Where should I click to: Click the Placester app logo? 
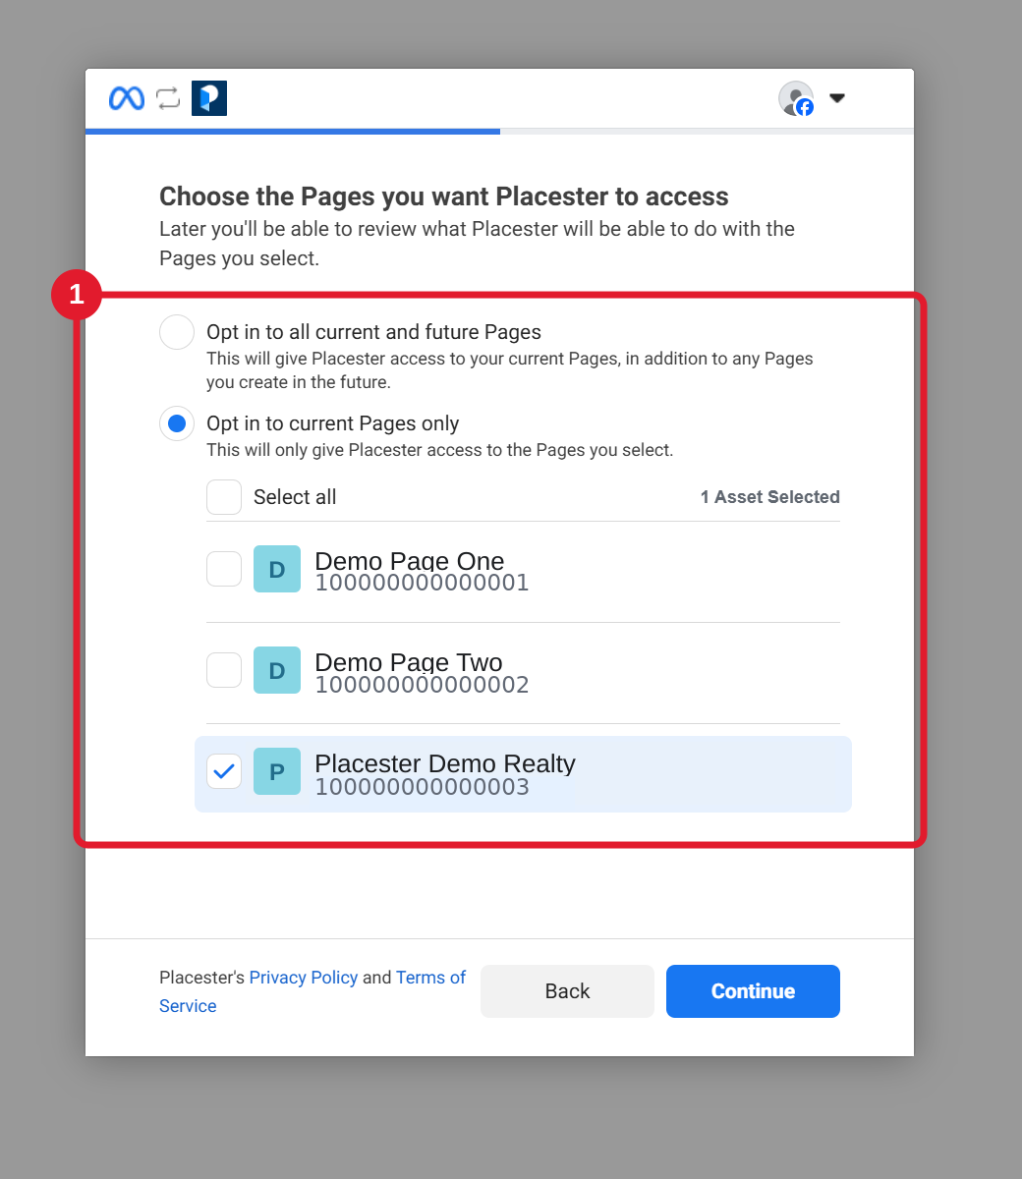click(x=209, y=98)
